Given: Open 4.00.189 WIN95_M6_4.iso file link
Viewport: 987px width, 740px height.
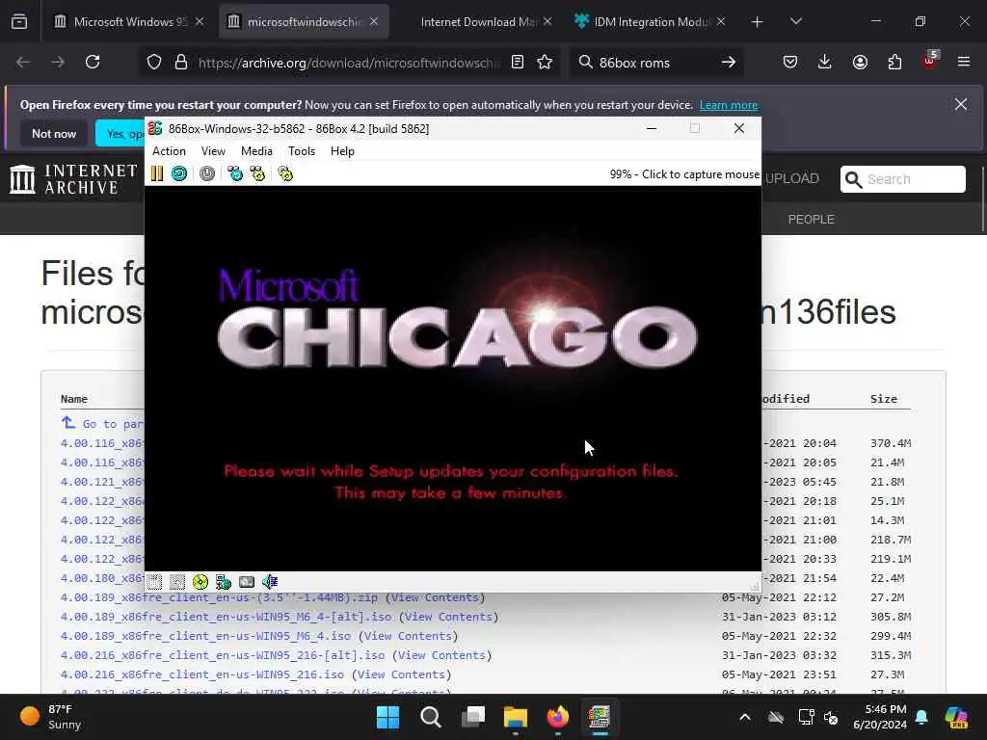Looking at the screenshot, I should pyautogui.click(x=205, y=636).
